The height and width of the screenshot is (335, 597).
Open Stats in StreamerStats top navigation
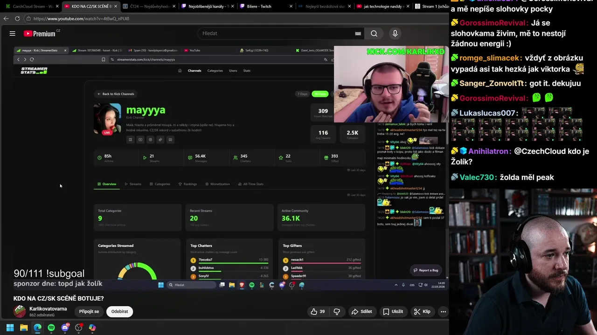point(247,71)
